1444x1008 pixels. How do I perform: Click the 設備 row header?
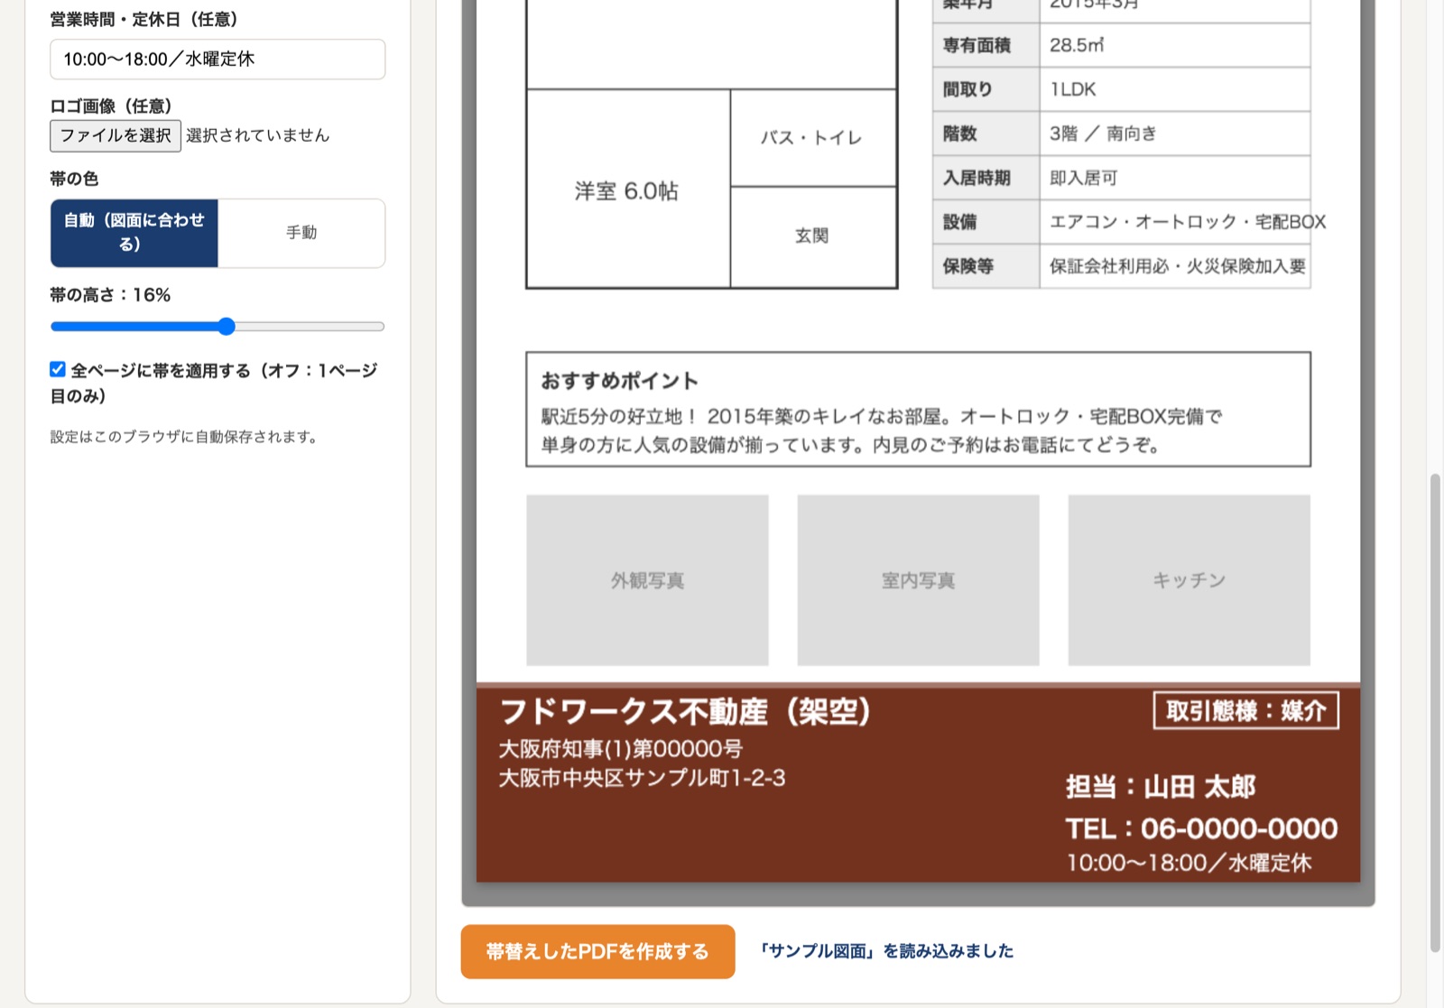point(986,222)
